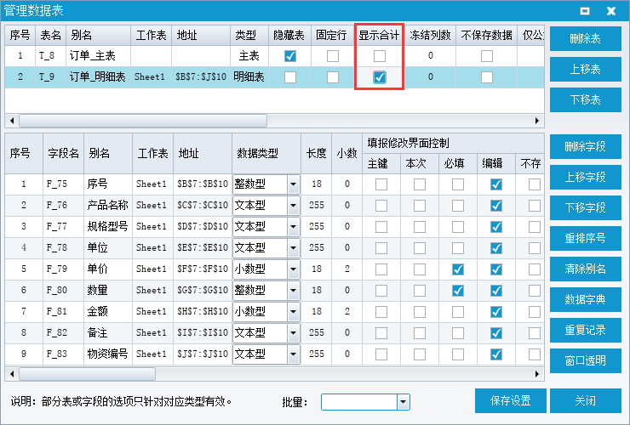Screen dimensions: 630x425
Task: Click the 删除表 button
Action: point(586,38)
